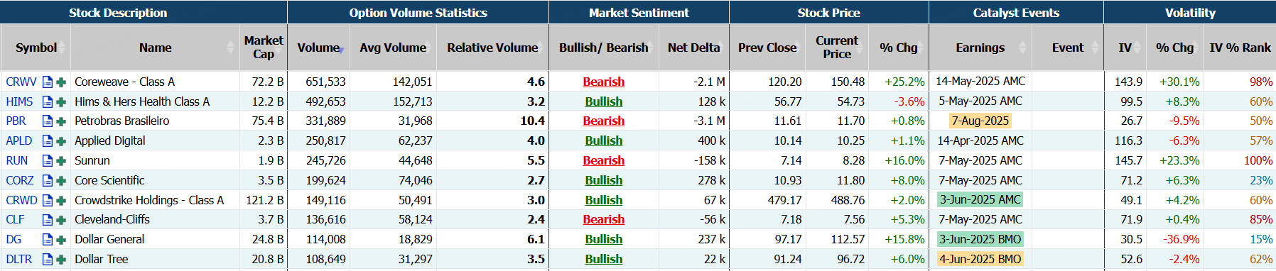The width and height of the screenshot is (1276, 271).
Task: Sort by the Event column header
Action: tap(1068, 48)
